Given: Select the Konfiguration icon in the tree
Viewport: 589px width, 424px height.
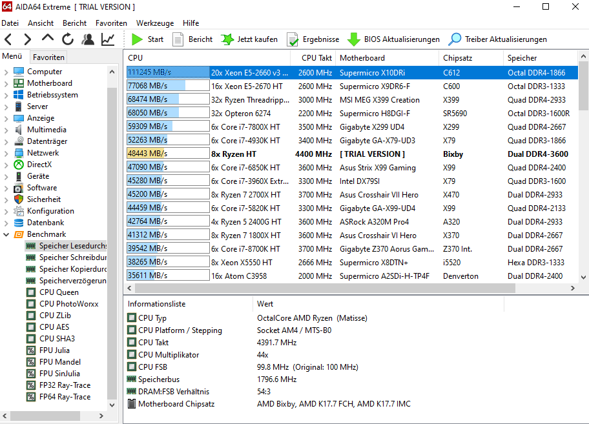Looking at the screenshot, I should [18, 211].
